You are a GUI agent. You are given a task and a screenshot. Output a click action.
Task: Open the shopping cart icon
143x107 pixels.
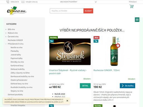coord(132,6)
